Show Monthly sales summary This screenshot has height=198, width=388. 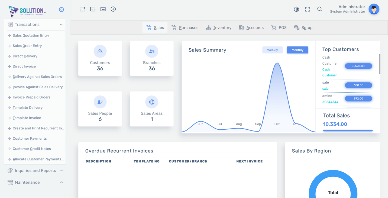point(298,50)
